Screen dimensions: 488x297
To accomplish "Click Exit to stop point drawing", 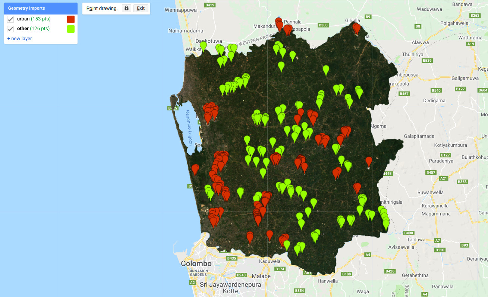I will pos(141,8).
